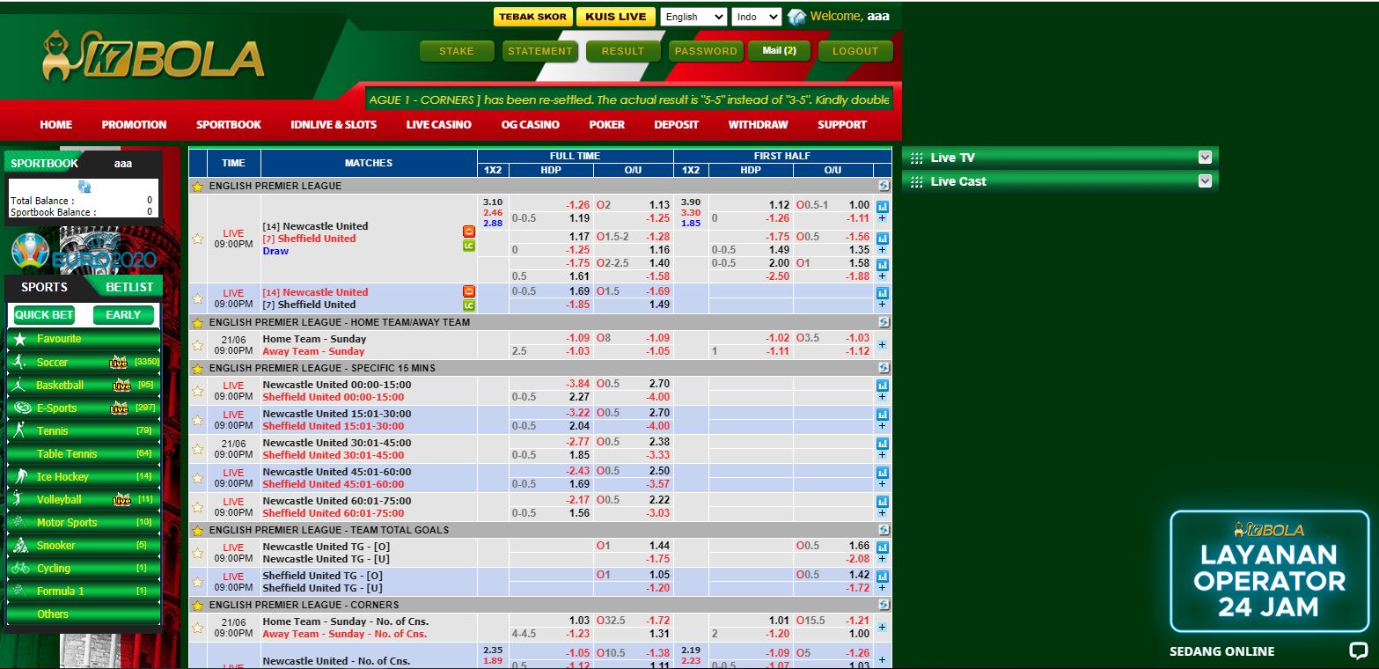Click the EARLY button

[x=123, y=315]
